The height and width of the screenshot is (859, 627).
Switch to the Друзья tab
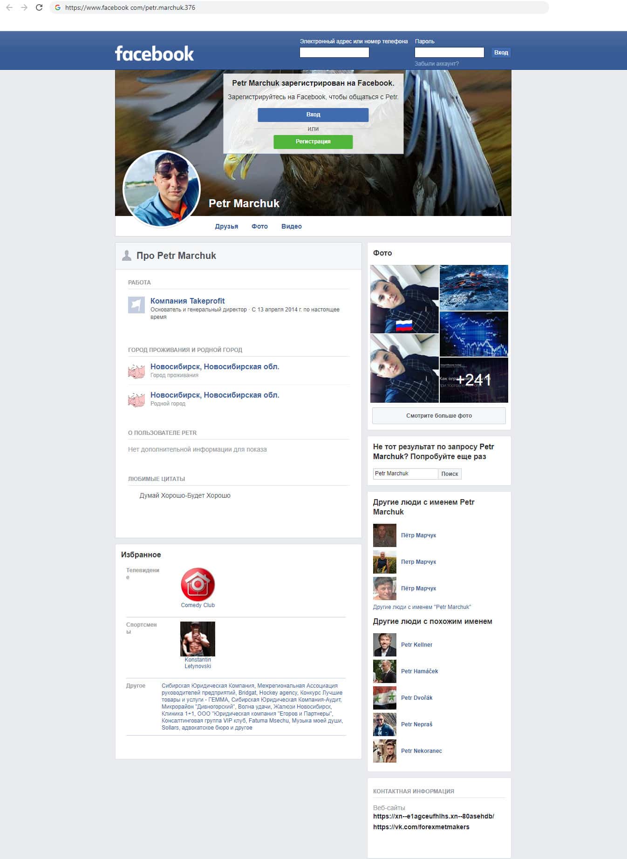point(226,226)
